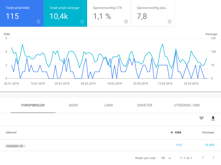Switch to the LAND tab

click(109, 105)
